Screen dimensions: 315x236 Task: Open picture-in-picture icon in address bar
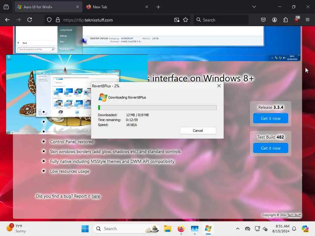point(177,20)
